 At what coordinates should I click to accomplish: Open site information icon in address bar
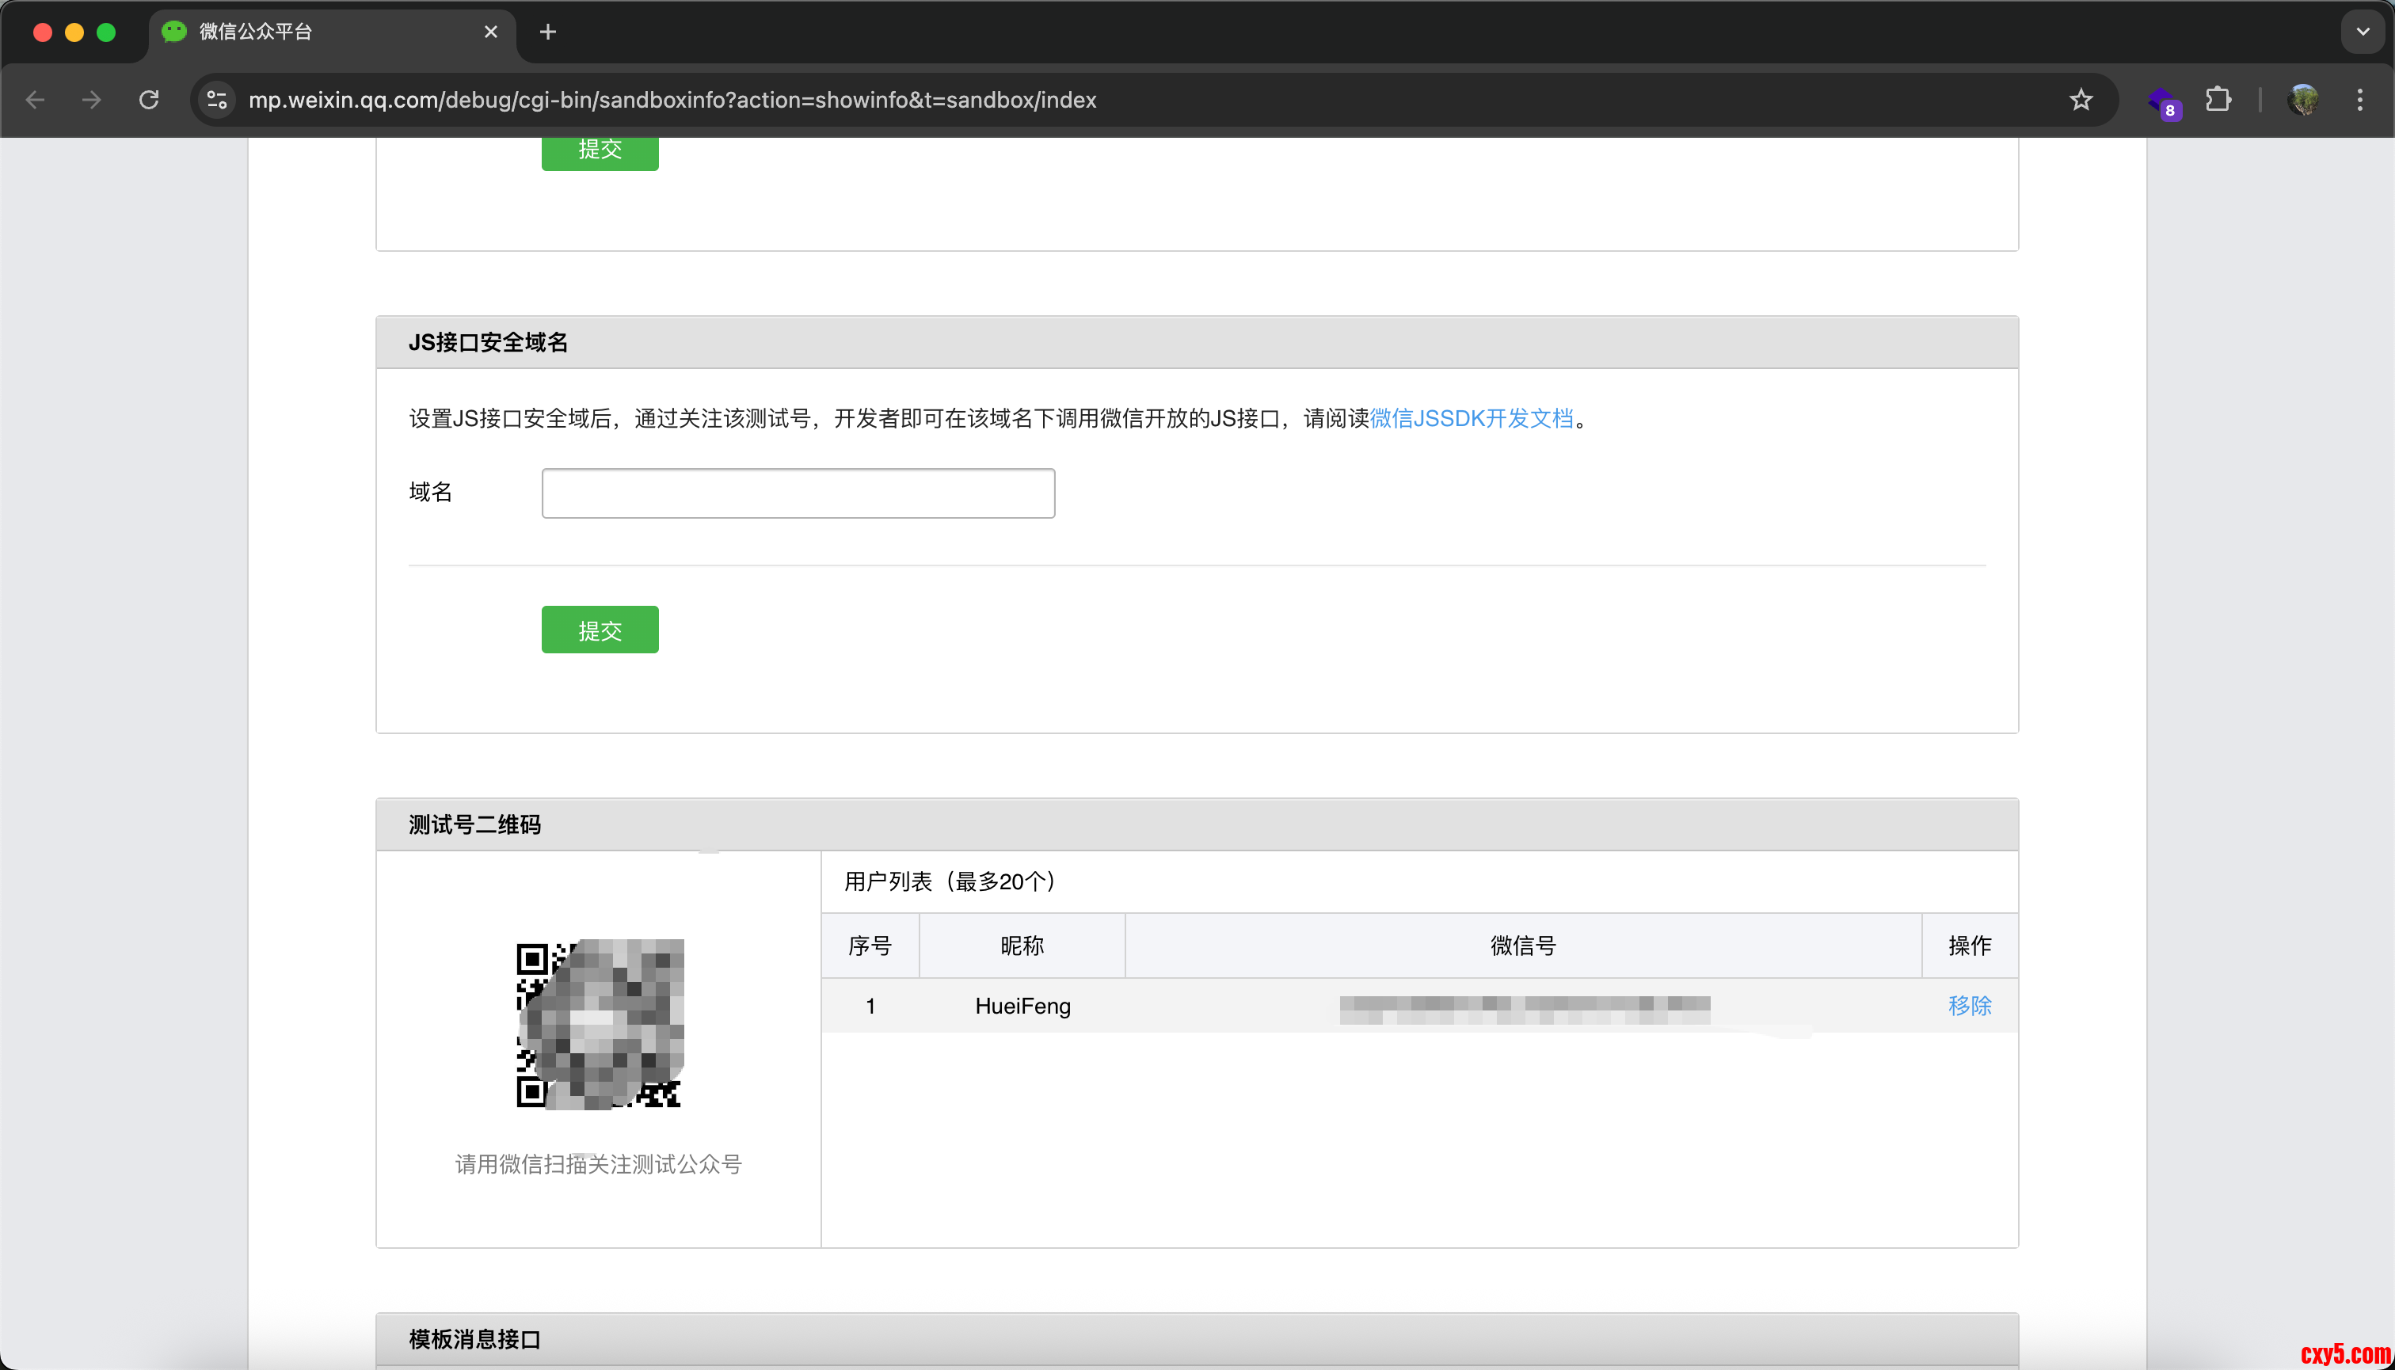click(x=217, y=100)
